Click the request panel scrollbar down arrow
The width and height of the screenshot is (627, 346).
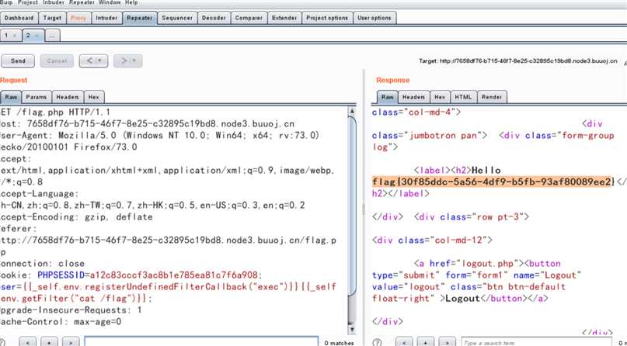click(x=352, y=329)
